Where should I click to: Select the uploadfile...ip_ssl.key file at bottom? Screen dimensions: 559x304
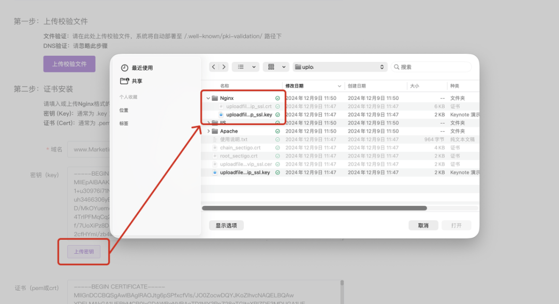click(x=245, y=172)
